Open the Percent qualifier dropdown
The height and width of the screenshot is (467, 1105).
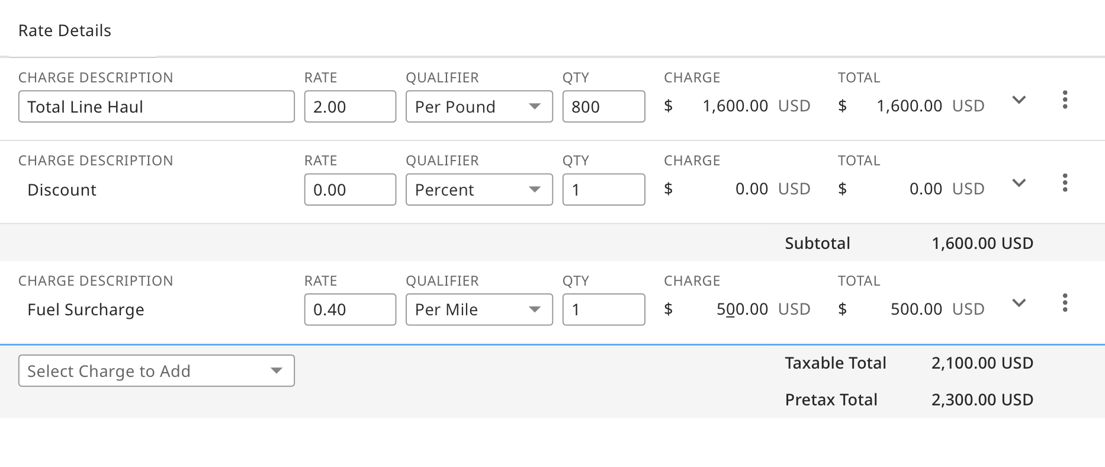[x=479, y=190]
